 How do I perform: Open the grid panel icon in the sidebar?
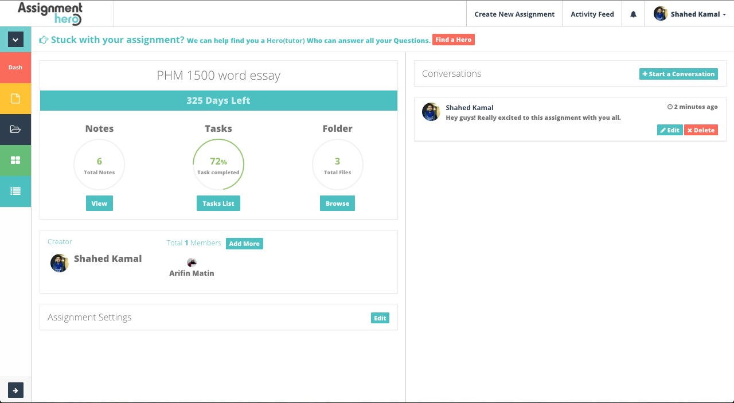15,161
